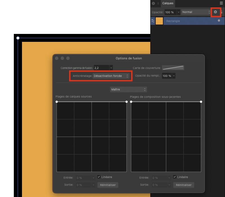
Task: Edit Opacité du rempl. 100 % field
Action: (x=167, y=76)
